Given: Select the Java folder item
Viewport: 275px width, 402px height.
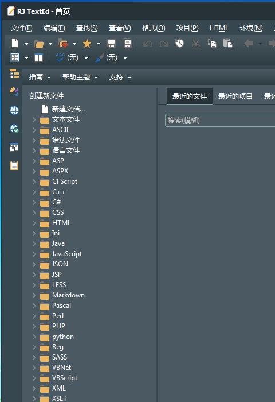Looking at the screenshot, I should click(58, 243).
